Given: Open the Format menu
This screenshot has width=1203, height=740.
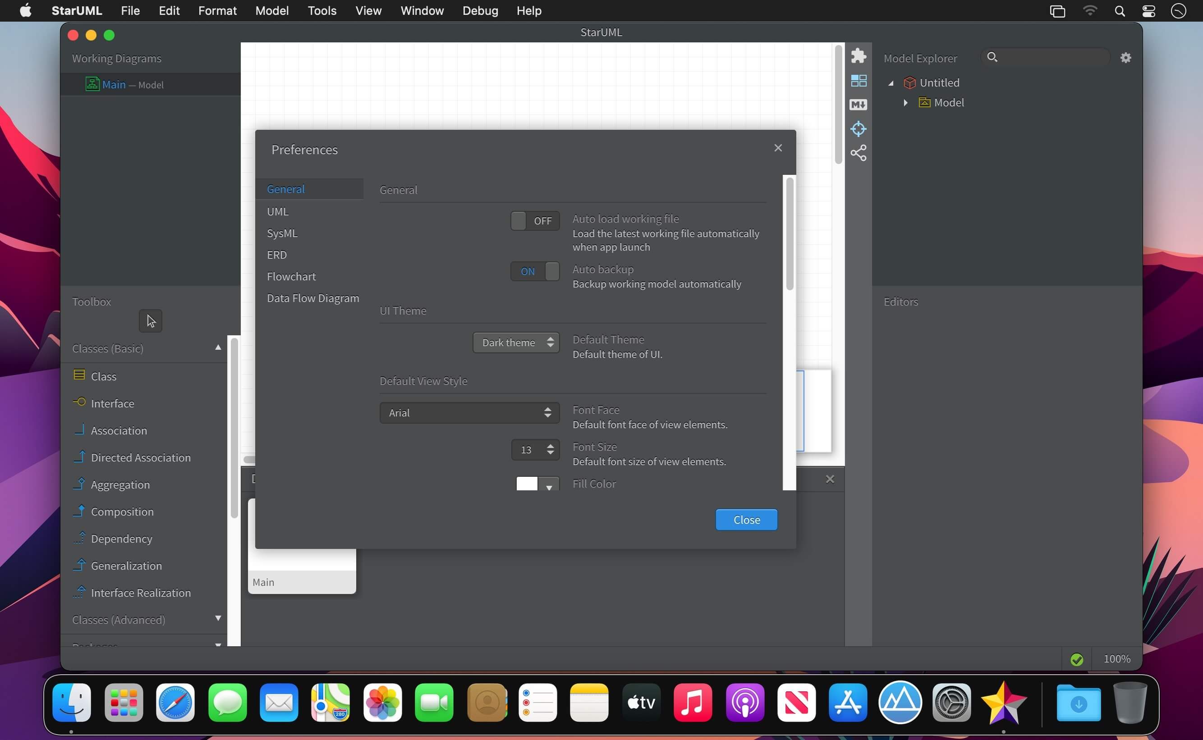Looking at the screenshot, I should [x=217, y=11].
